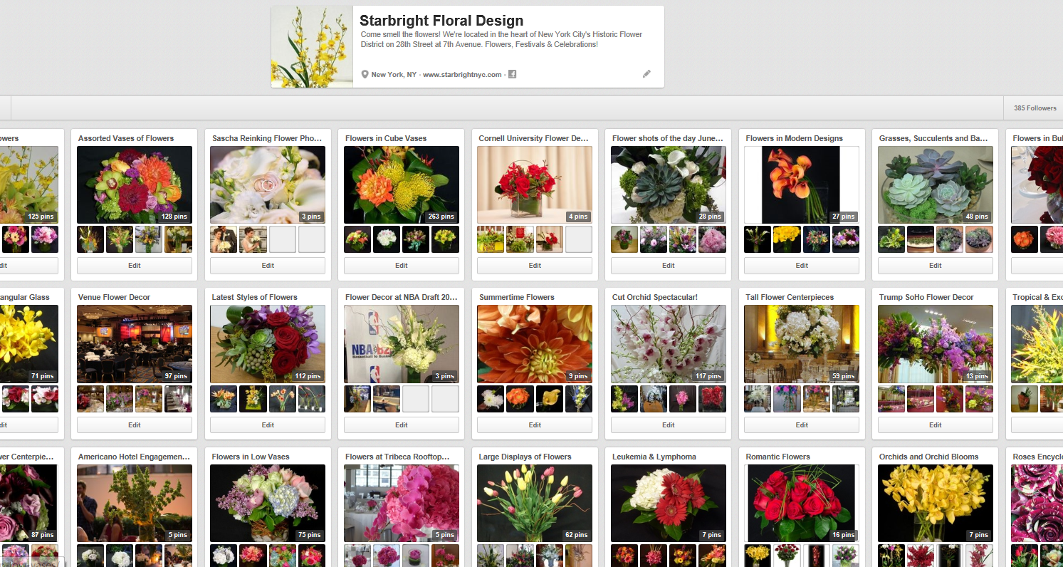Open the Cornell University Flower board title
Image resolution: width=1063 pixels, height=567 pixels.
pos(533,138)
